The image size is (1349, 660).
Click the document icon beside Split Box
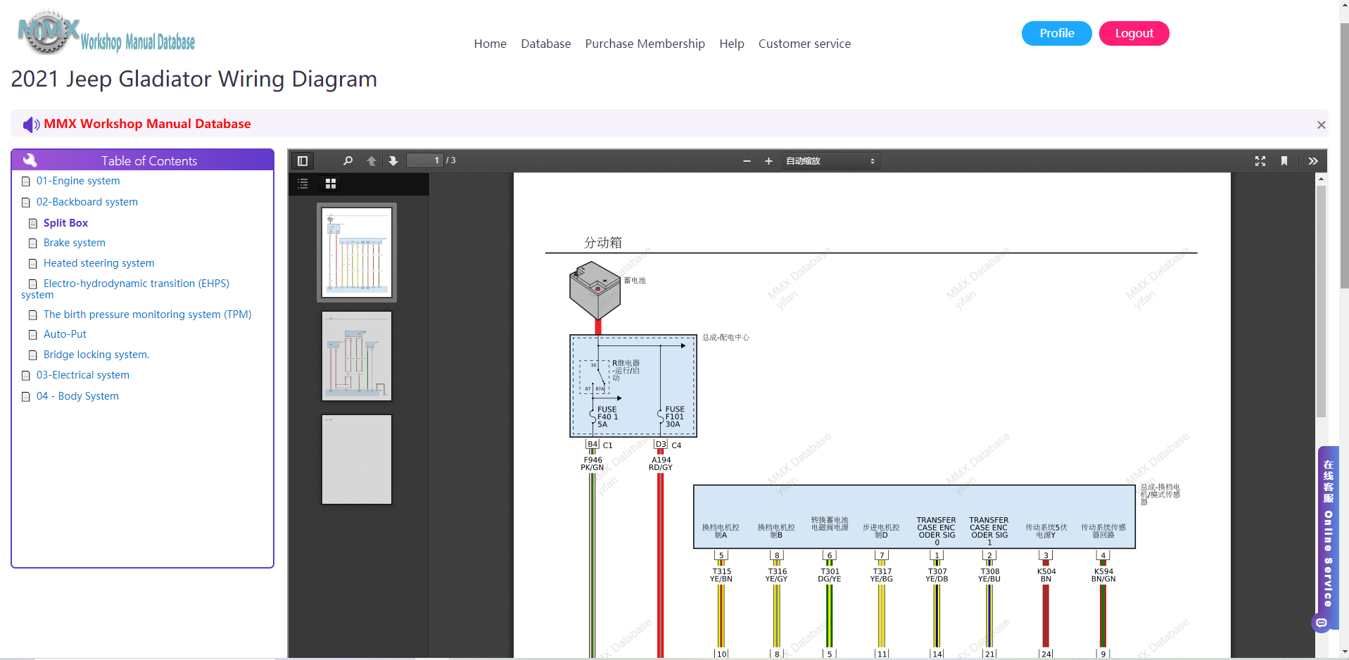(32, 224)
